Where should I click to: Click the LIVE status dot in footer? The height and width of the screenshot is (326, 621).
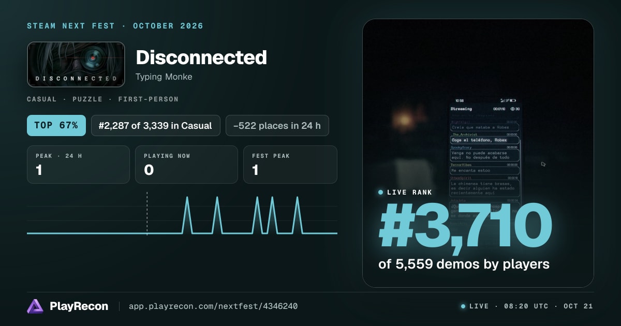tap(463, 306)
